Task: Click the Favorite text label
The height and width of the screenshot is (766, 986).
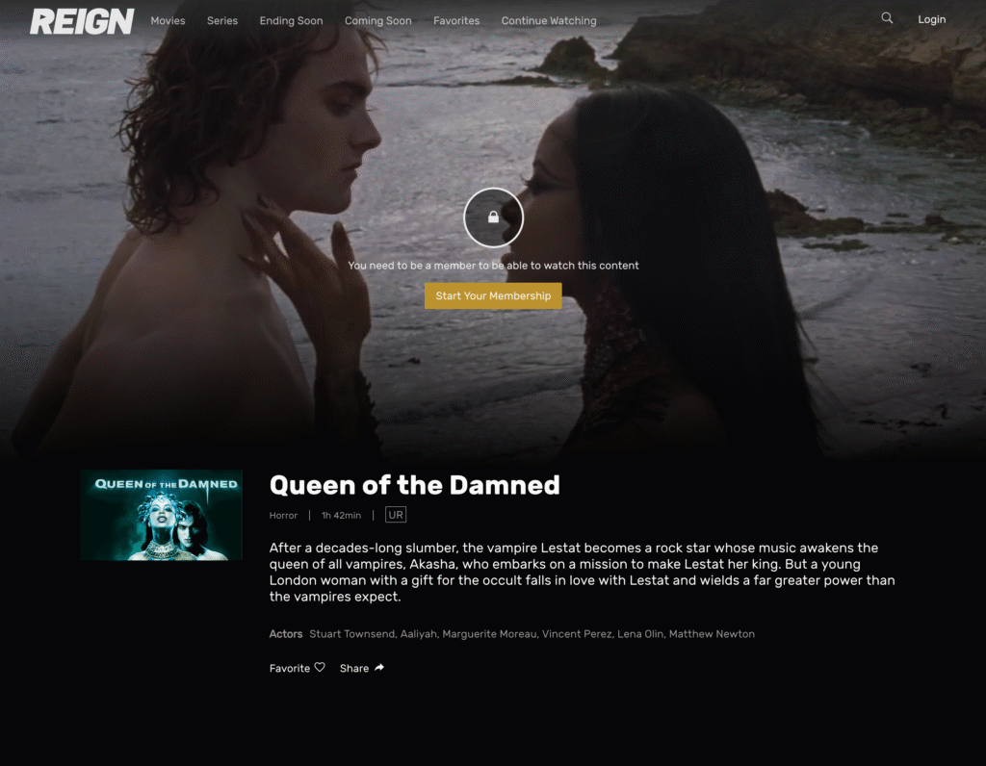Action: [x=289, y=668]
